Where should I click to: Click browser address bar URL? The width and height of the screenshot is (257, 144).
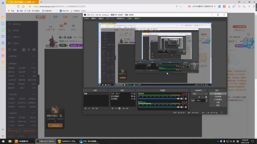[59, 6]
